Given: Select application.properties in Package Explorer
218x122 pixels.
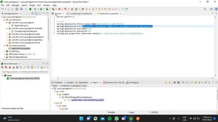Looking at the screenshot, I should pyautogui.click(x=21, y=48).
